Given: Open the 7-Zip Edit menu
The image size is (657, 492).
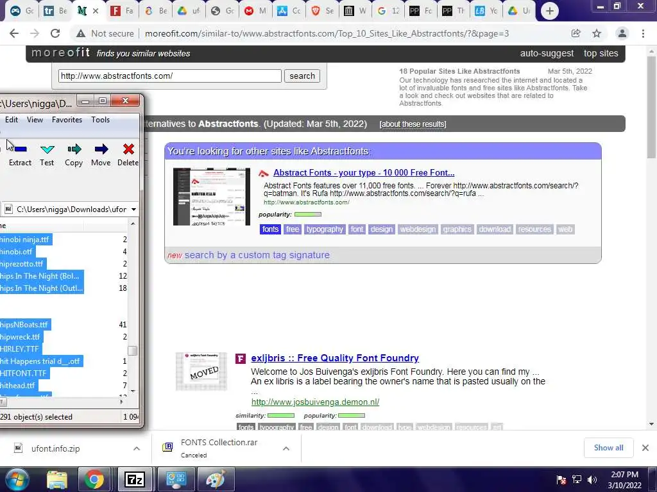Looking at the screenshot, I should [12, 120].
